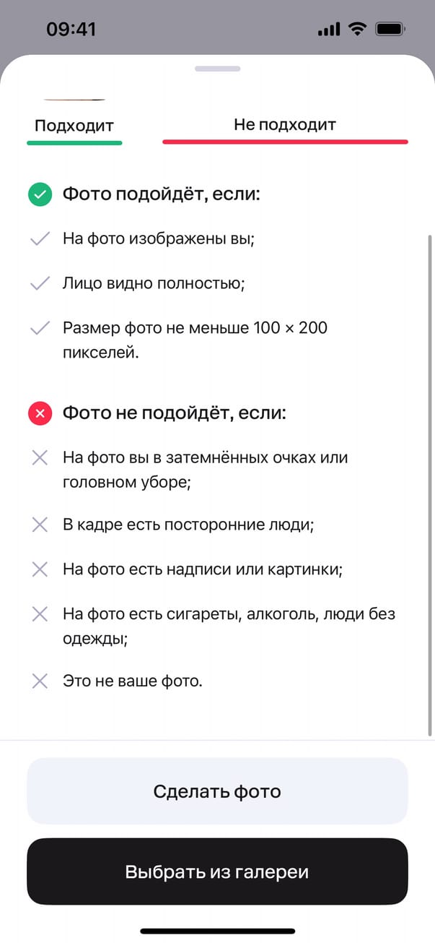Viewport: 435px width, 943px height.
Task: Click the bottom sheet drag handle
Action: click(x=217, y=69)
